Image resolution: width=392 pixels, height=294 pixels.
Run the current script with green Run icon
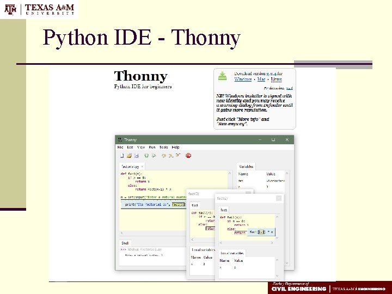pos(146,156)
